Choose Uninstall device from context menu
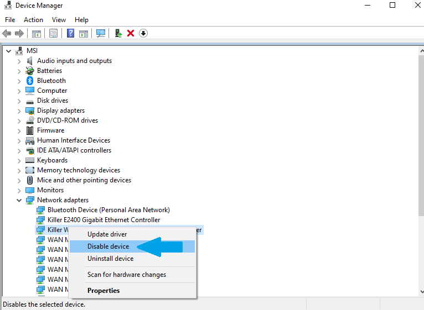 132,259
